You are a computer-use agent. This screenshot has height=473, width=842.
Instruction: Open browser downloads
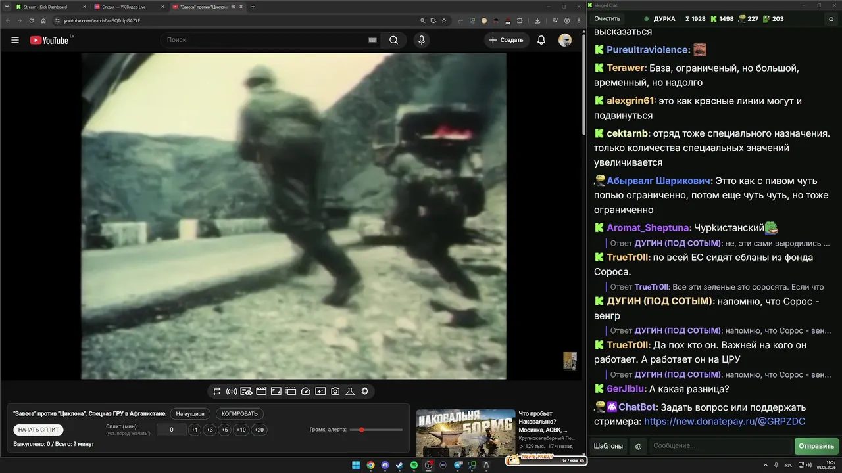click(537, 20)
